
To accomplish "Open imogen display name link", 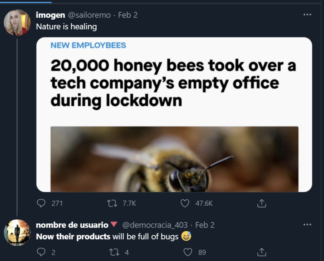I will coord(50,15).
